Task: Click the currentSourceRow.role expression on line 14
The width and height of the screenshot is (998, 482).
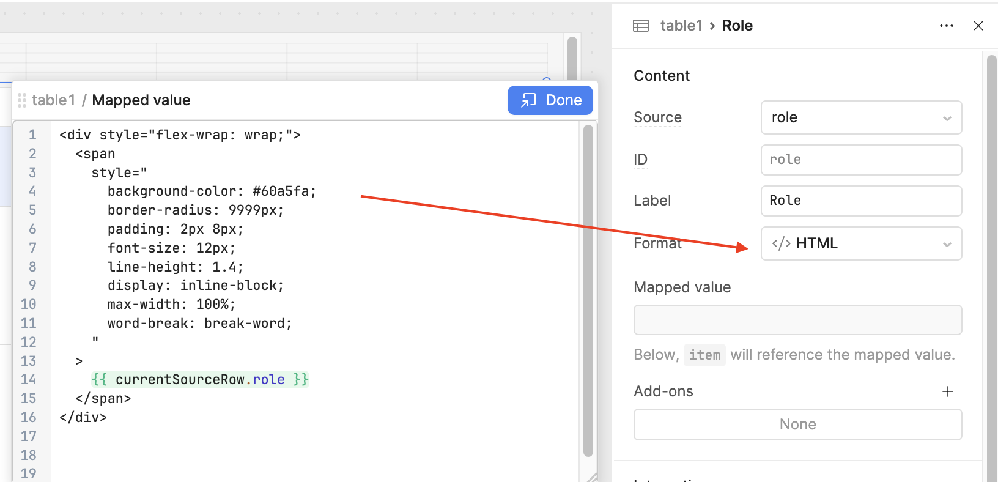Action: coord(200,380)
